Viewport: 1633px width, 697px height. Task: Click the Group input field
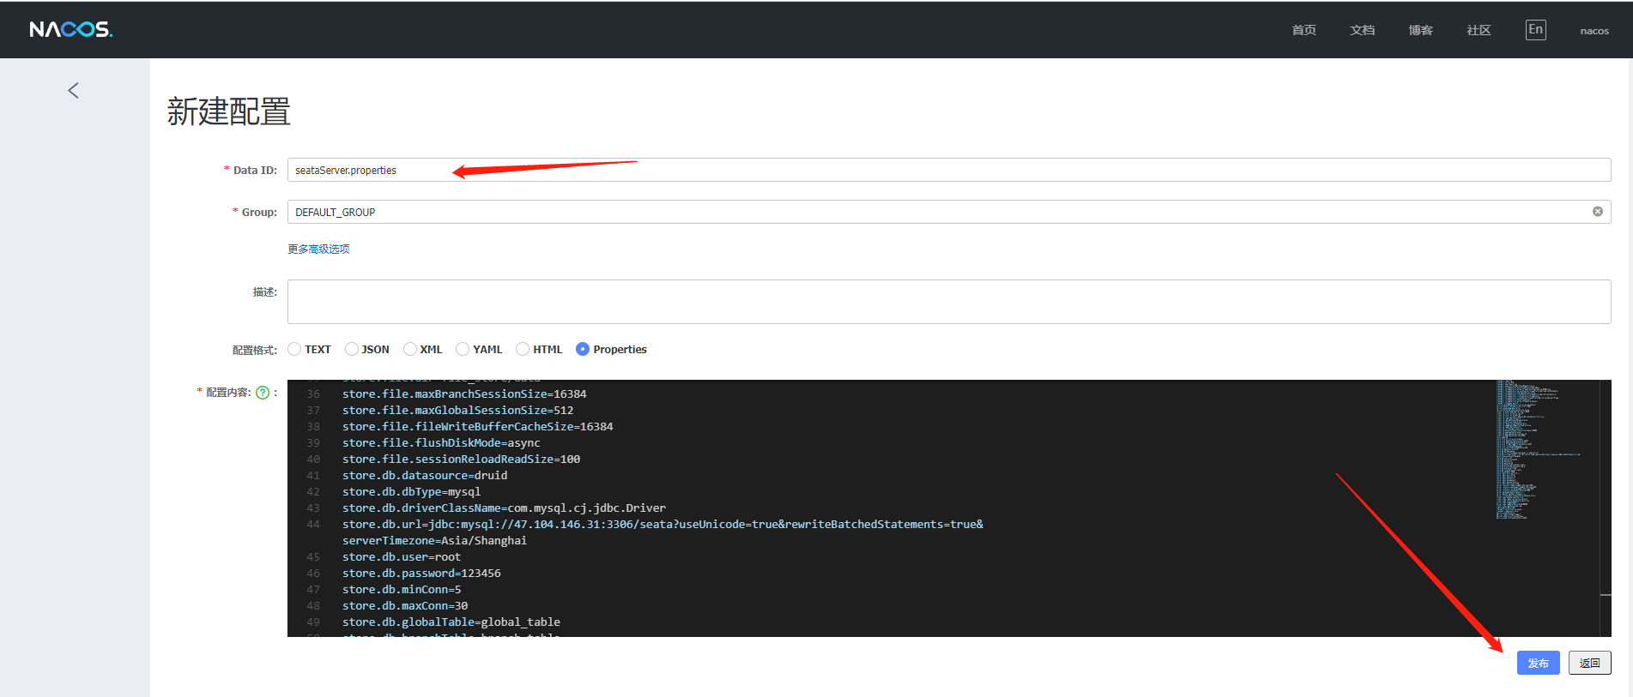(949, 212)
